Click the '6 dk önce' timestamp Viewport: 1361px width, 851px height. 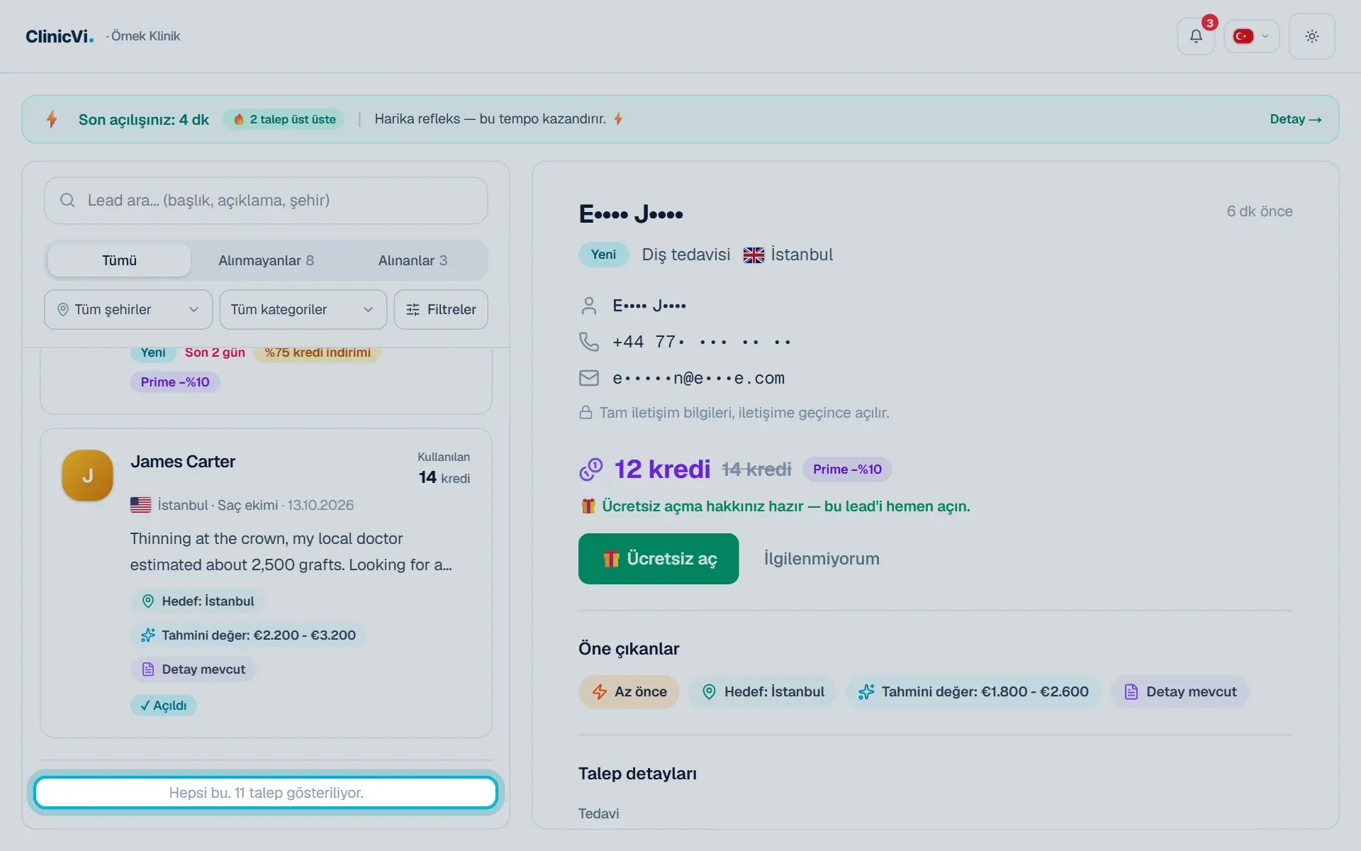point(1259,211)
